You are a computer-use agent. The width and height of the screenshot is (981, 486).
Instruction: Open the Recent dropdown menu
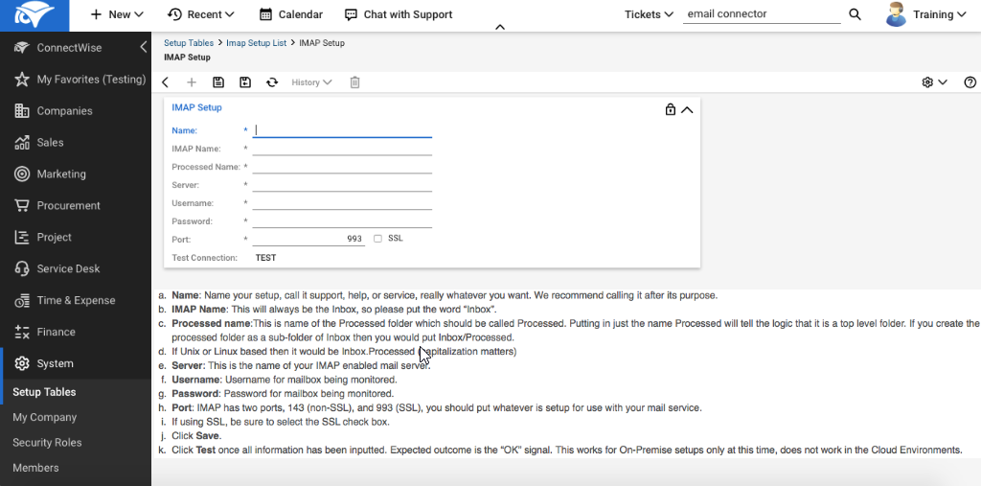pos(201,14)
